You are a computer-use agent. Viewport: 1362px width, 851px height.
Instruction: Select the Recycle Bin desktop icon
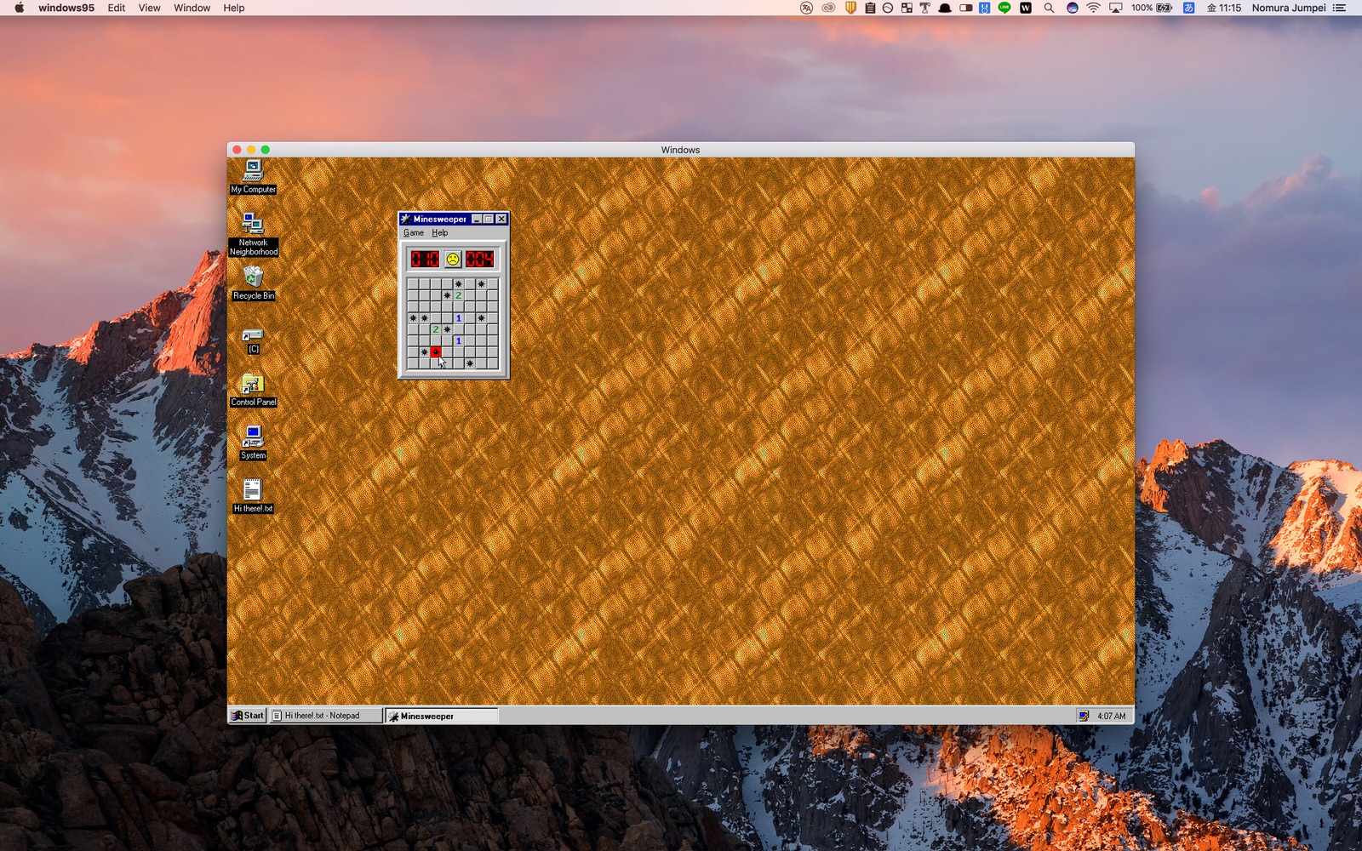[x=253, y=283]
